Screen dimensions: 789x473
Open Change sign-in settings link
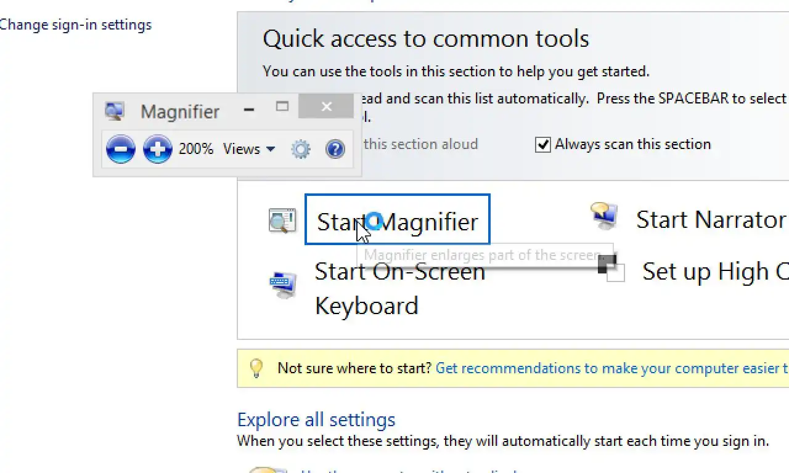click(x=75, y=25)
